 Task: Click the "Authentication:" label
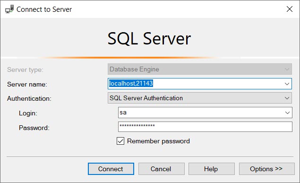[29, 98]
